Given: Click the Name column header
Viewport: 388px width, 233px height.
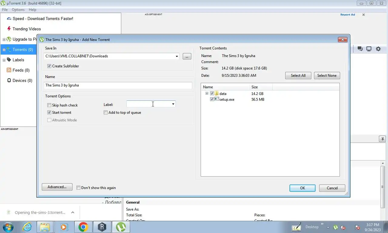Looking at the screenshot, I should 225,87.
